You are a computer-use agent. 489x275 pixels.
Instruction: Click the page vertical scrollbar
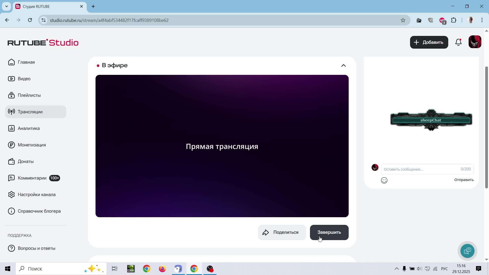(x=486, y=127)
